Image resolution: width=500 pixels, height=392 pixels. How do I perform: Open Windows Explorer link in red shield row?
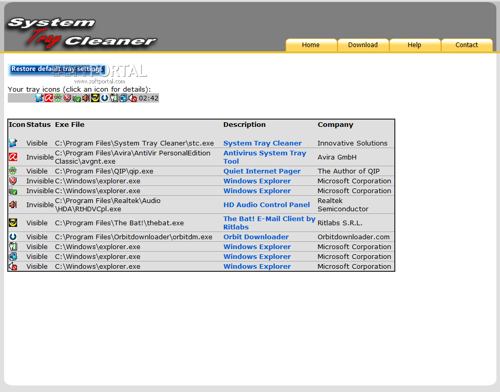pos(257,181)
